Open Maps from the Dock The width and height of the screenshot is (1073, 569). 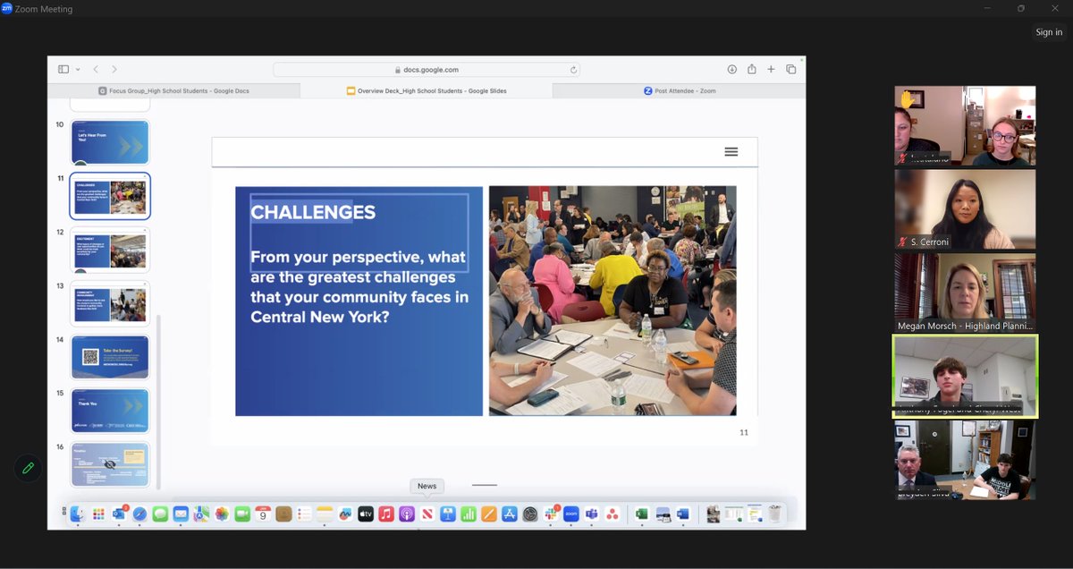click(201, 514)
